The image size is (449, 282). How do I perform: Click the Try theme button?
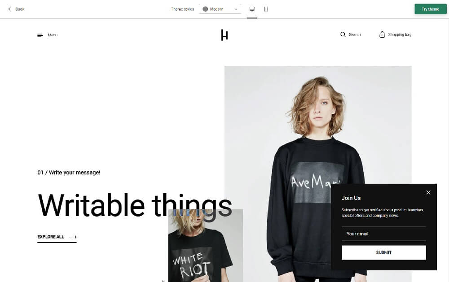point(431,9)
